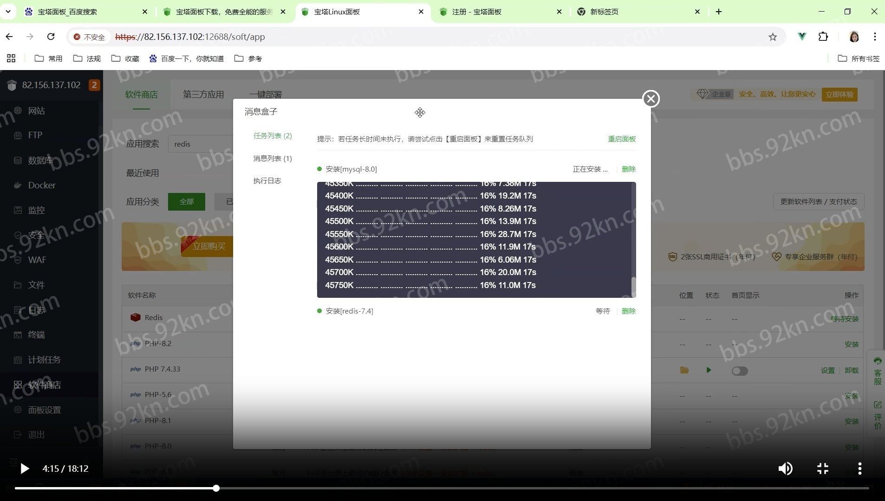
Task: Click 退出 in the sidebar
Action: click(49, 435)
